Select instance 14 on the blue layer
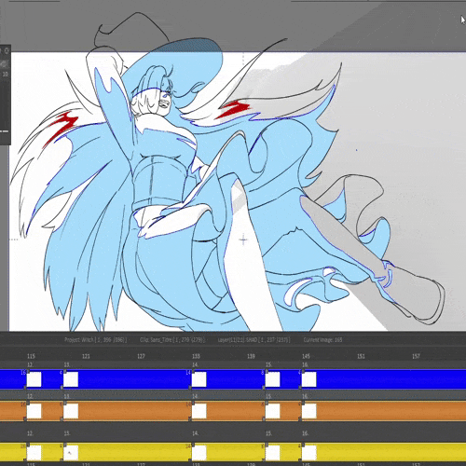The image size is (466, 466). click(199, 379)
